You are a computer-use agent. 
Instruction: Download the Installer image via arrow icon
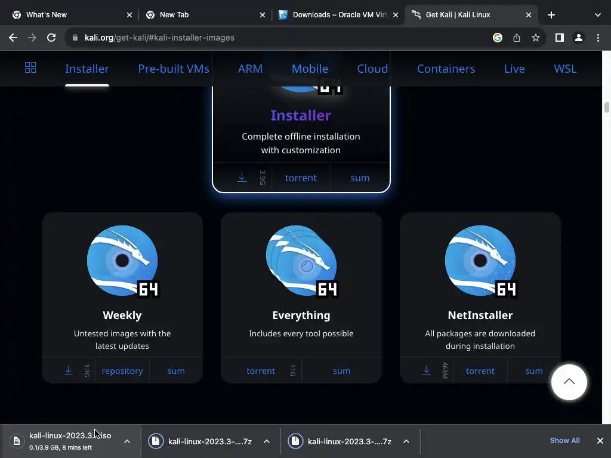[x=242, y=177]
